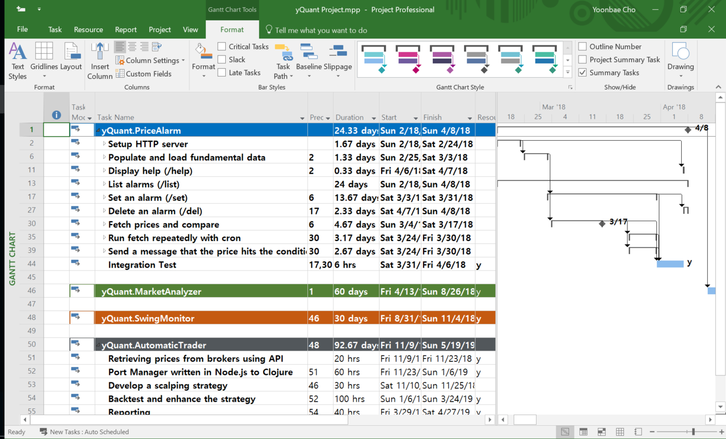Expand the Setup HTTP server subtasks
The width and height of the screenshot is (726, 439).
click(x=104, y=144)
